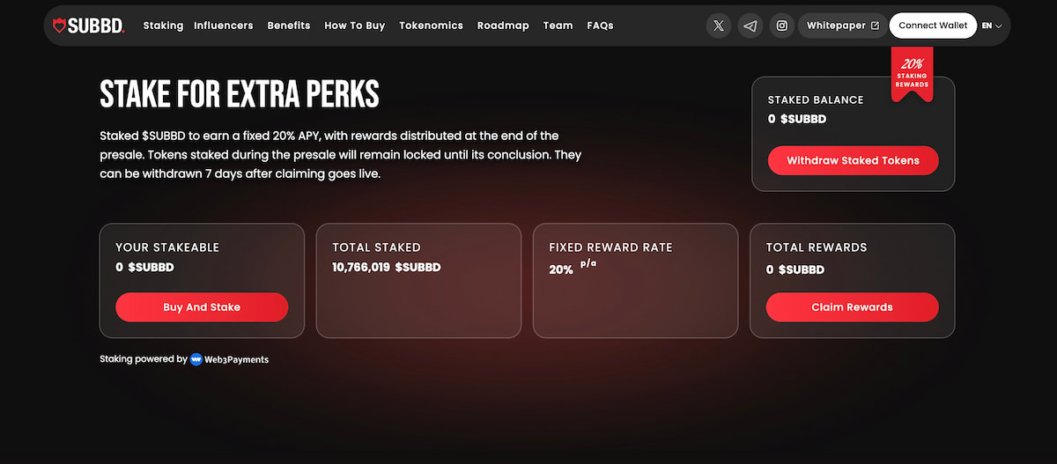Open the Whitepaper external link
Viewport: 1057px width, 464px height.
842,26
